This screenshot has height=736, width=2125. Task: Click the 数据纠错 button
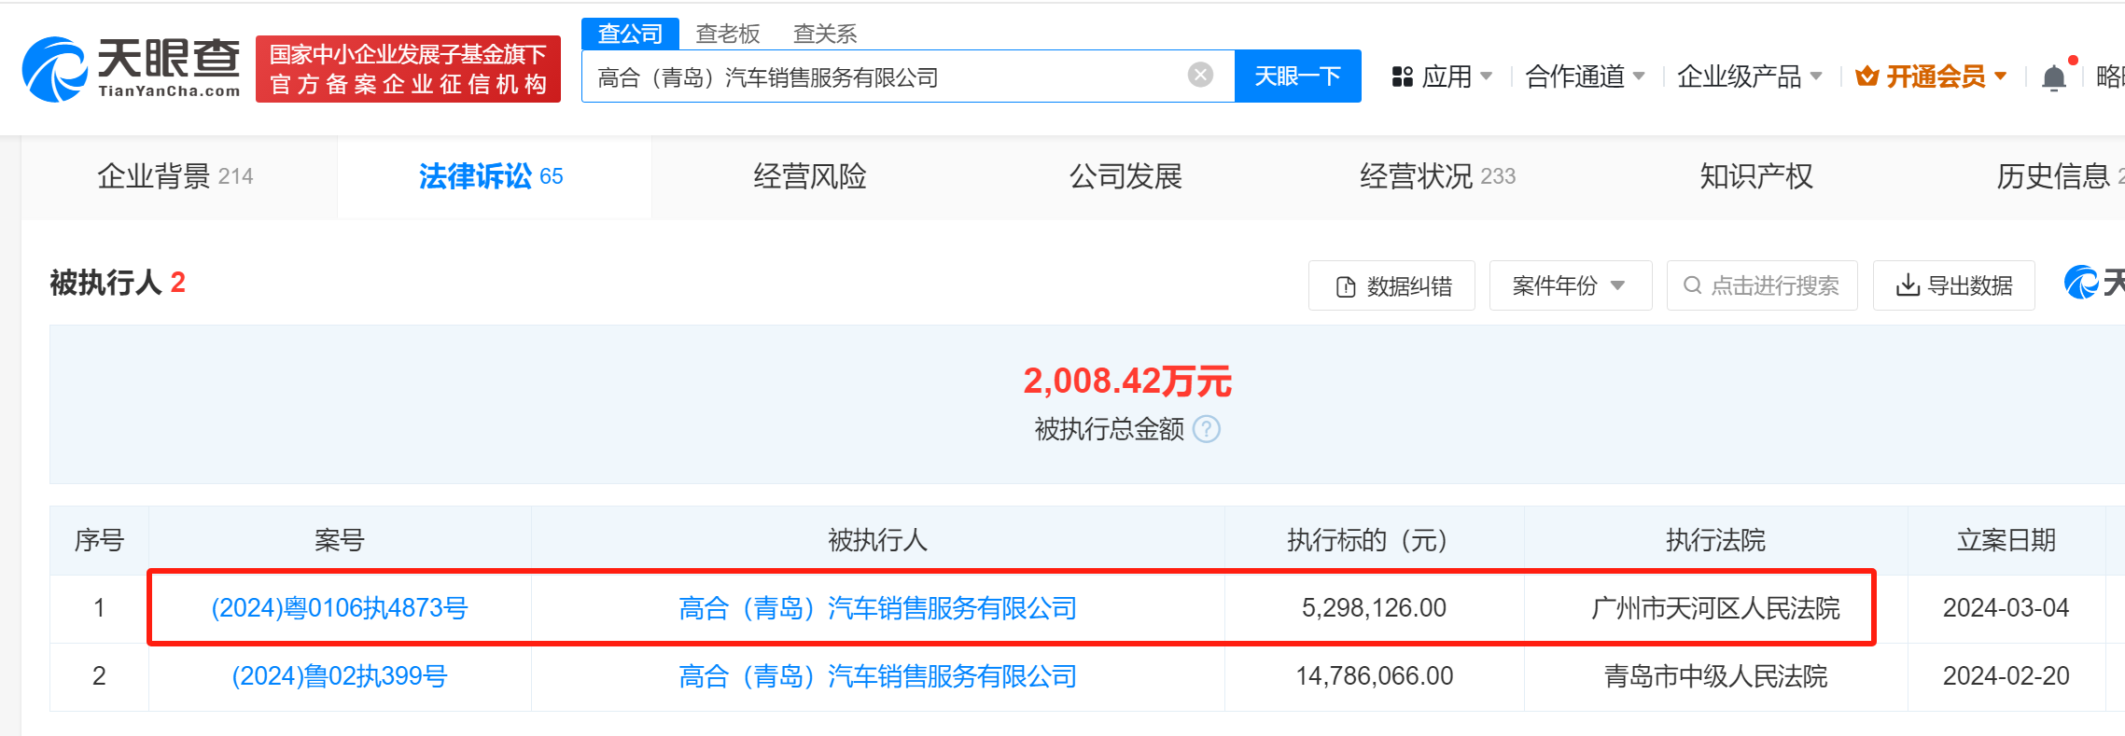coord(1391,285)
